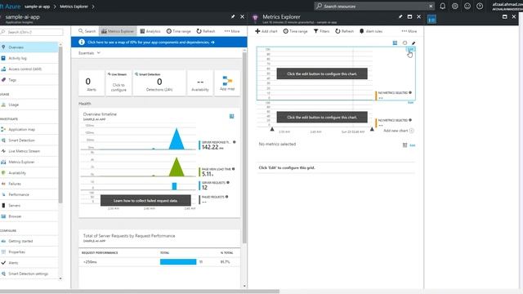Select Overview in the sidebar
The width and height of the screenshot is (523, 294).
(29, 47)
